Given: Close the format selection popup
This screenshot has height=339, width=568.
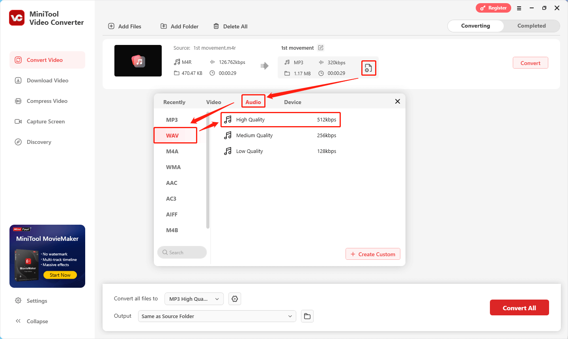Looking at the screenshot, I should [x=398, y=101].
